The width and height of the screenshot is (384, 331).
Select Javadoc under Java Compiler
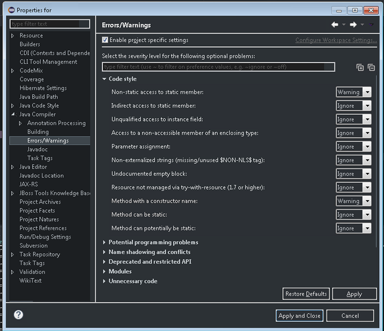(x=37, y=149)
